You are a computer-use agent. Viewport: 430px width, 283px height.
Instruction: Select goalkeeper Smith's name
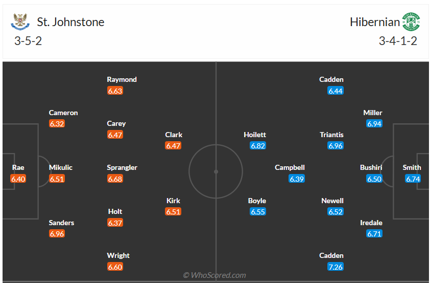[412, 167]
